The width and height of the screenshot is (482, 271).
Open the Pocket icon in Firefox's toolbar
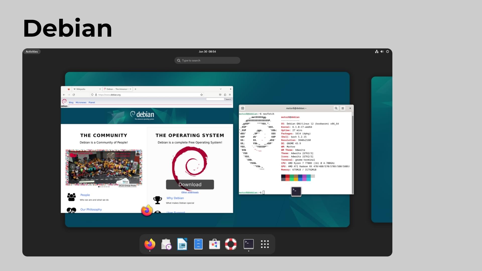(x=220, y=95)
